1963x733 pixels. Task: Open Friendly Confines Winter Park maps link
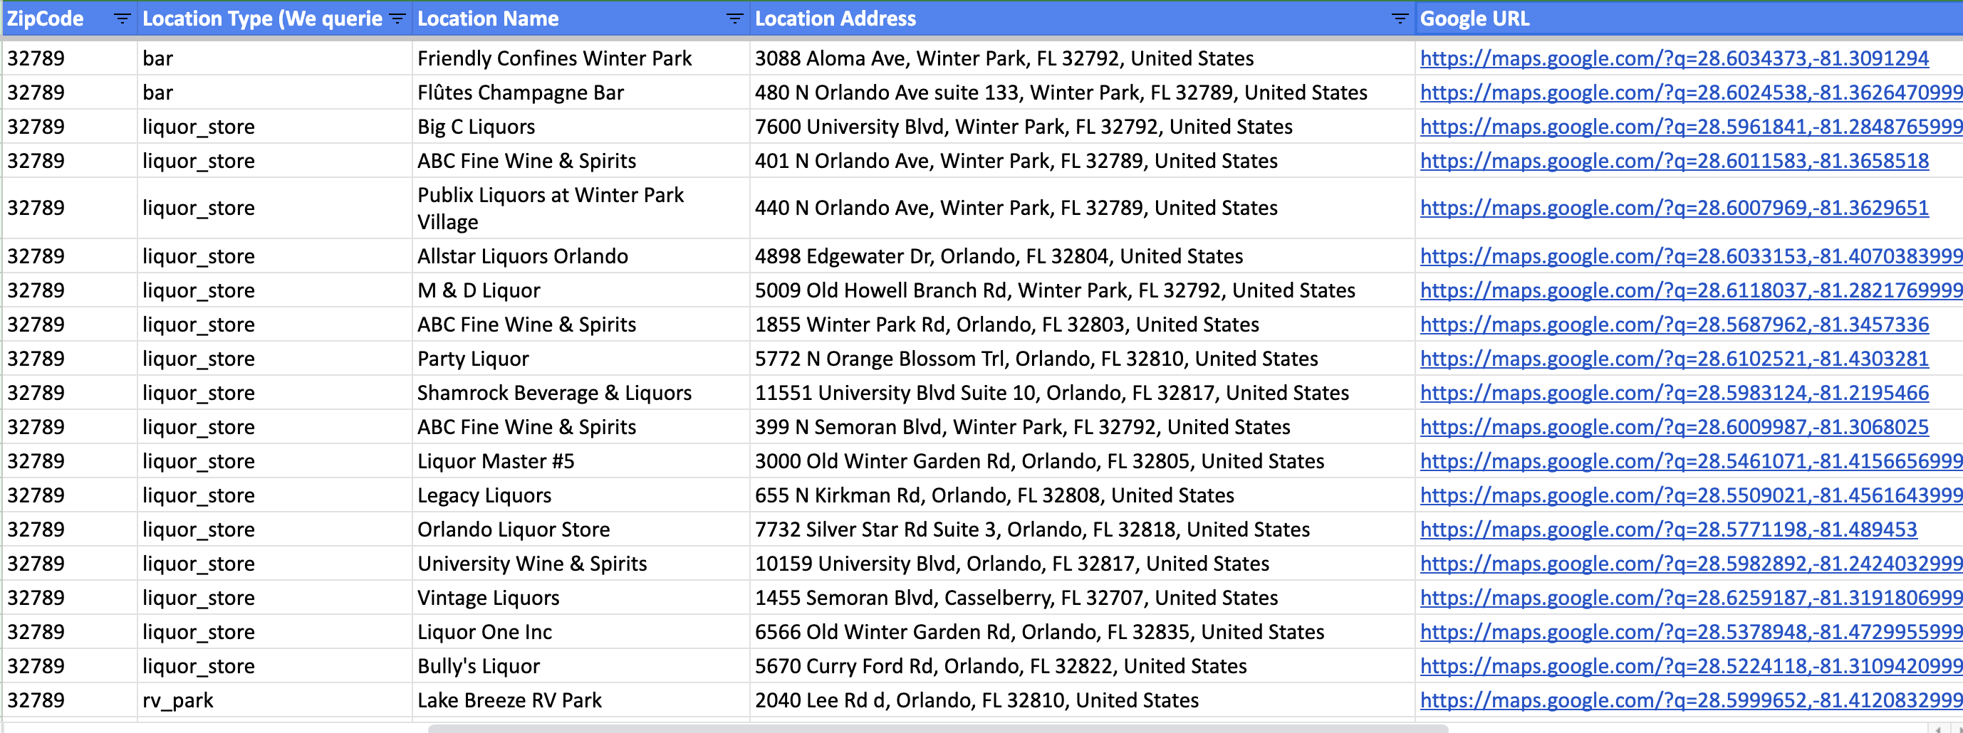1675,58
